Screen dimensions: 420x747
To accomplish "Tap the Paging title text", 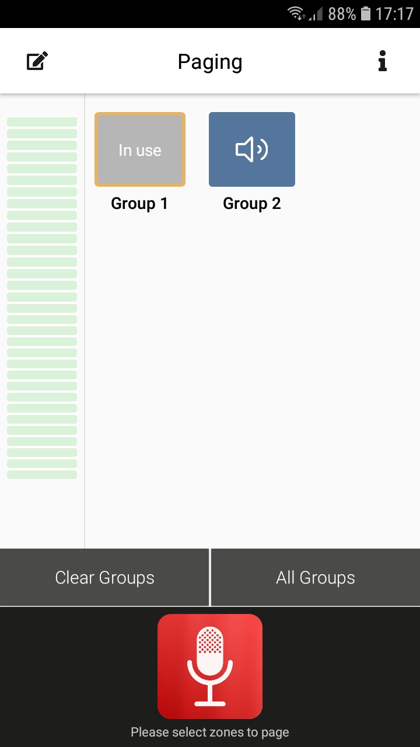I will (x=210, y=62).
